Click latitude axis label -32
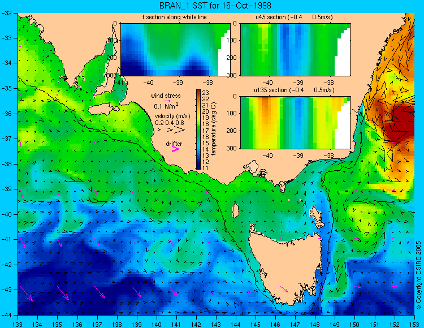424x328 pixels. click(x=7, y=13)
